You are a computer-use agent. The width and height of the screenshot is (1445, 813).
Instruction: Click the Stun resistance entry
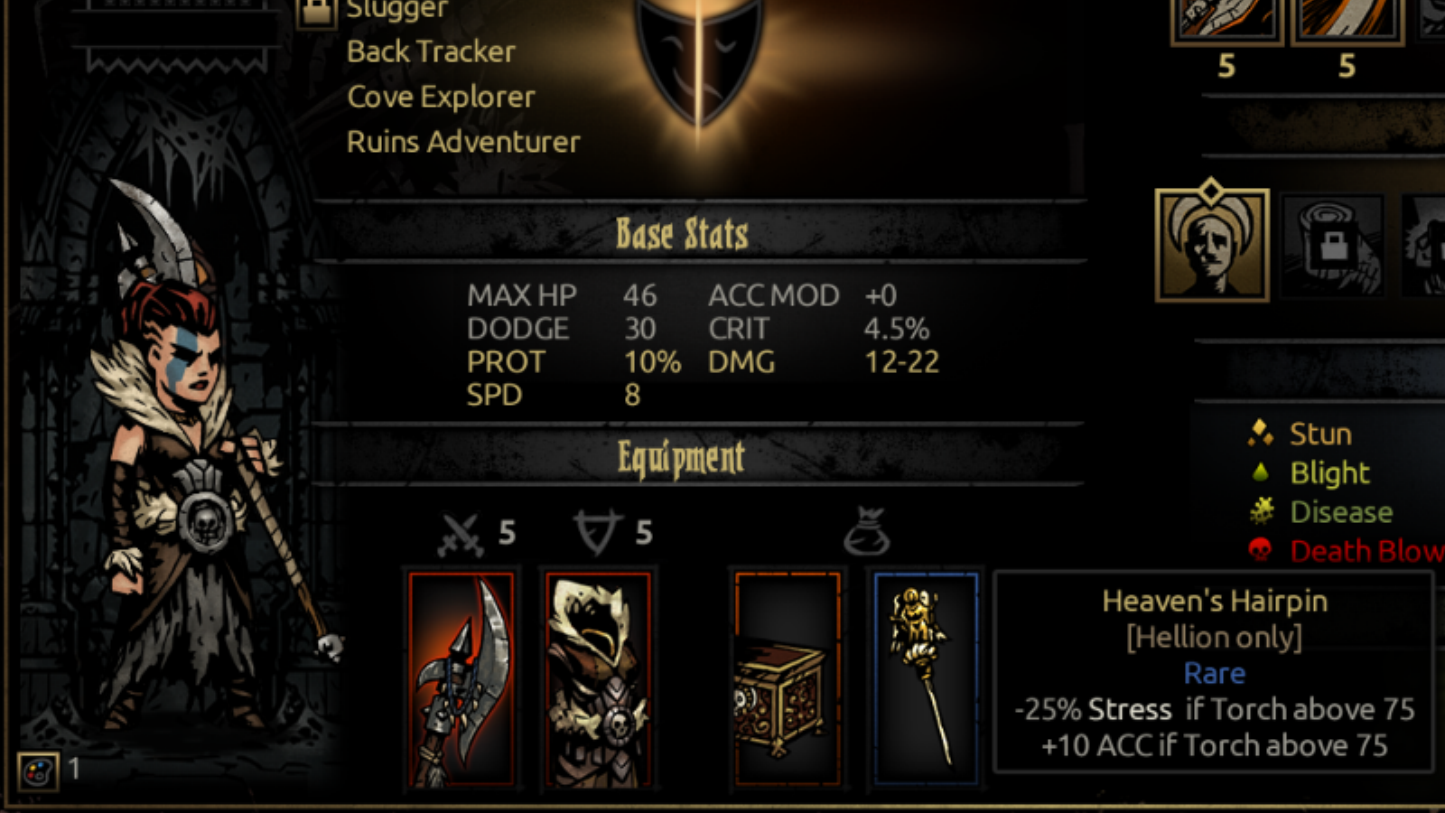(1300, 434)
